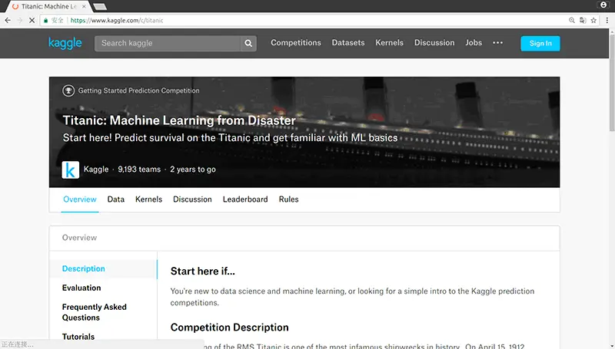Focus the Search kaggle field
Viewport: 615px width, 349px height.
click(168, 44)
